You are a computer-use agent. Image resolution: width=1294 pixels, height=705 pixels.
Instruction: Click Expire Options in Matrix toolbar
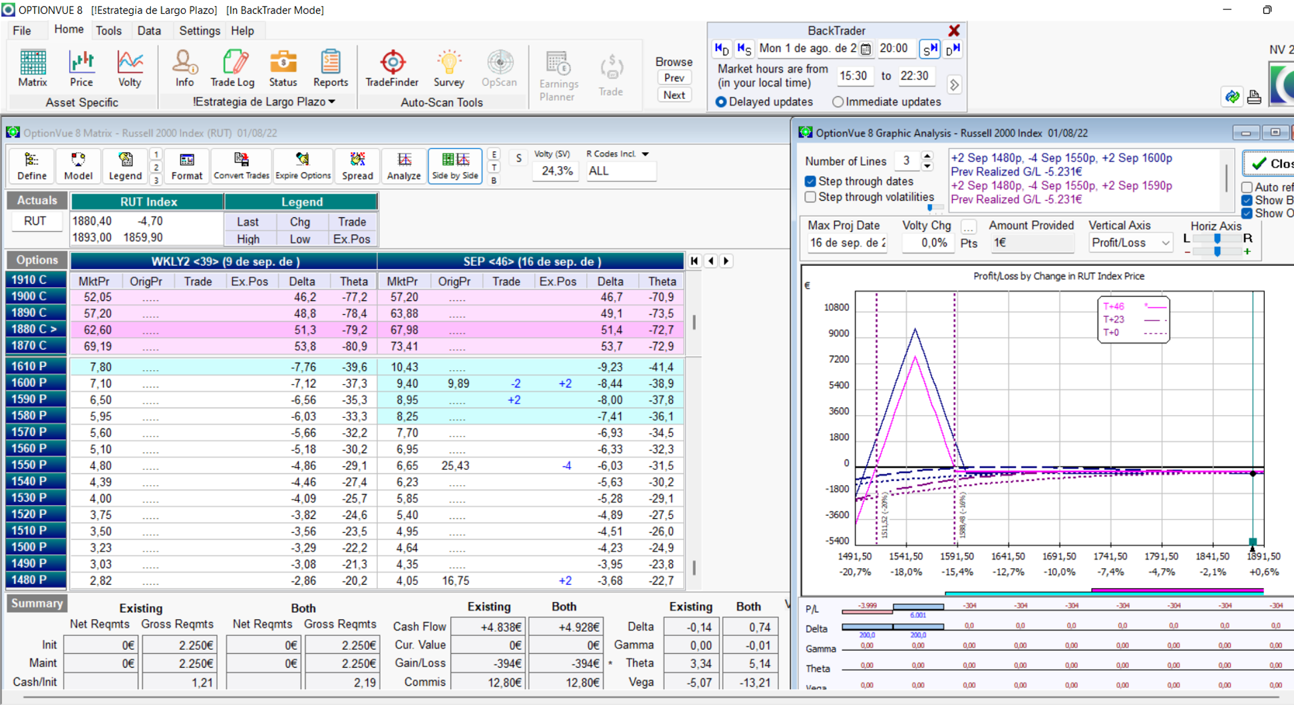click(x=303, y=166)
